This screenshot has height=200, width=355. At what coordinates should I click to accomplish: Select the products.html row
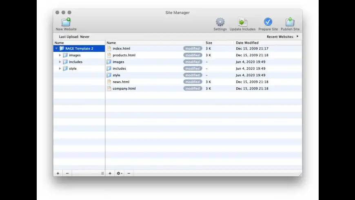(204, 55)
